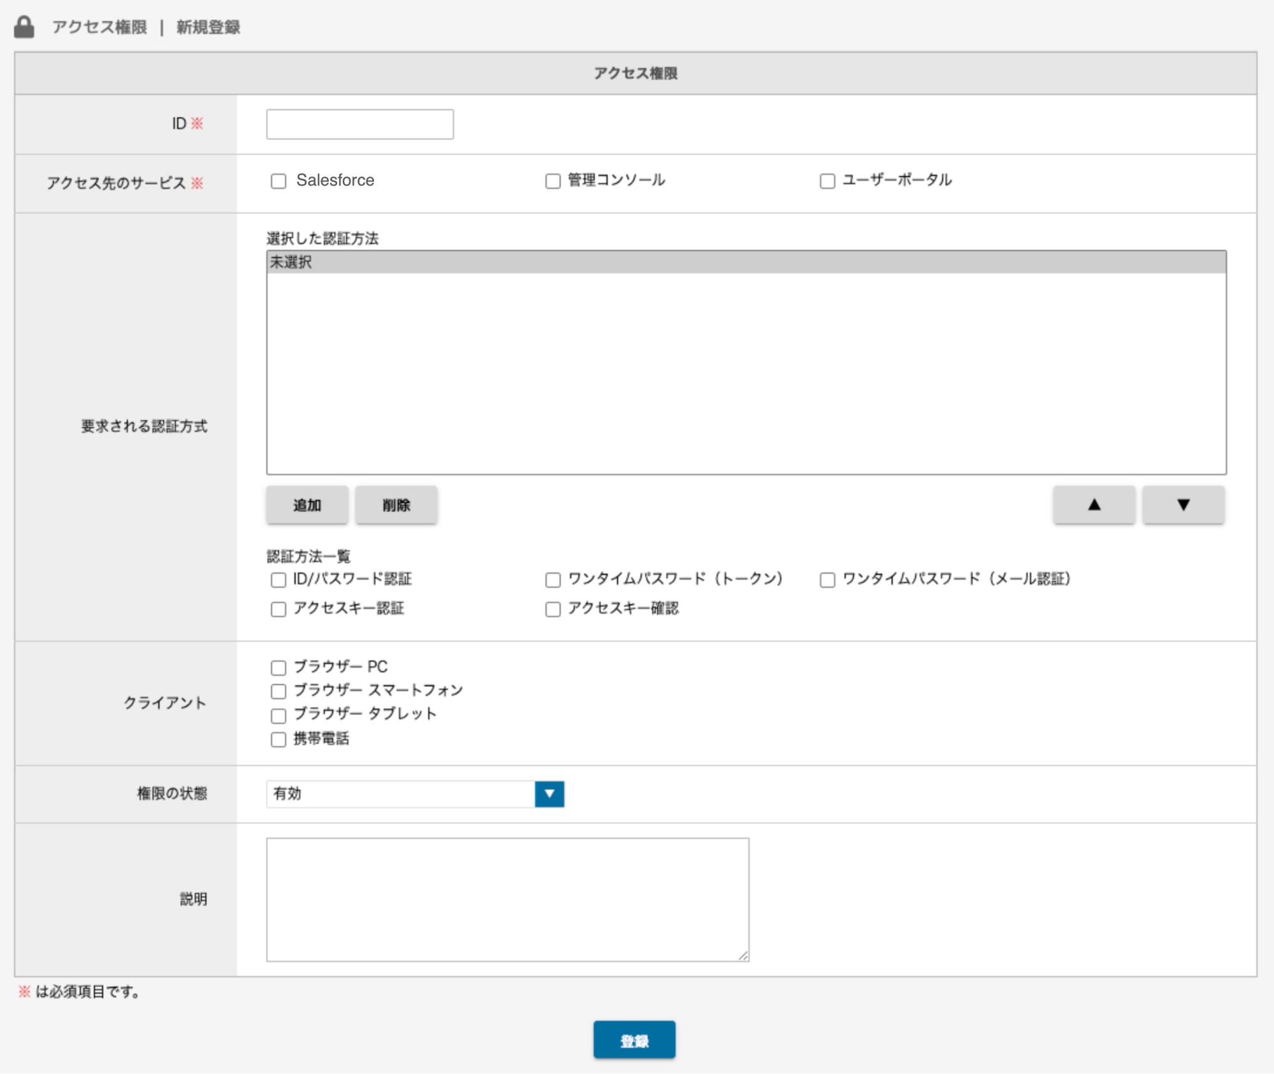Check the Salesforce service checkbox
The height and width of the screenshot is (1074, 1274).
click(279, 181)
